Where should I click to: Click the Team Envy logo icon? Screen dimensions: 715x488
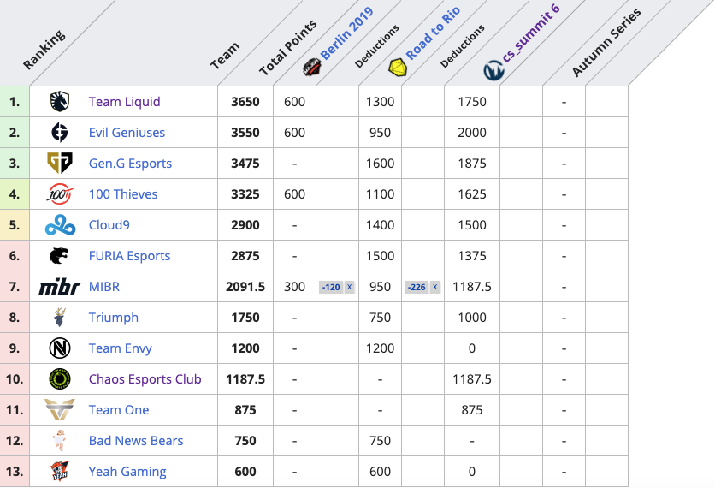point(60,348)
